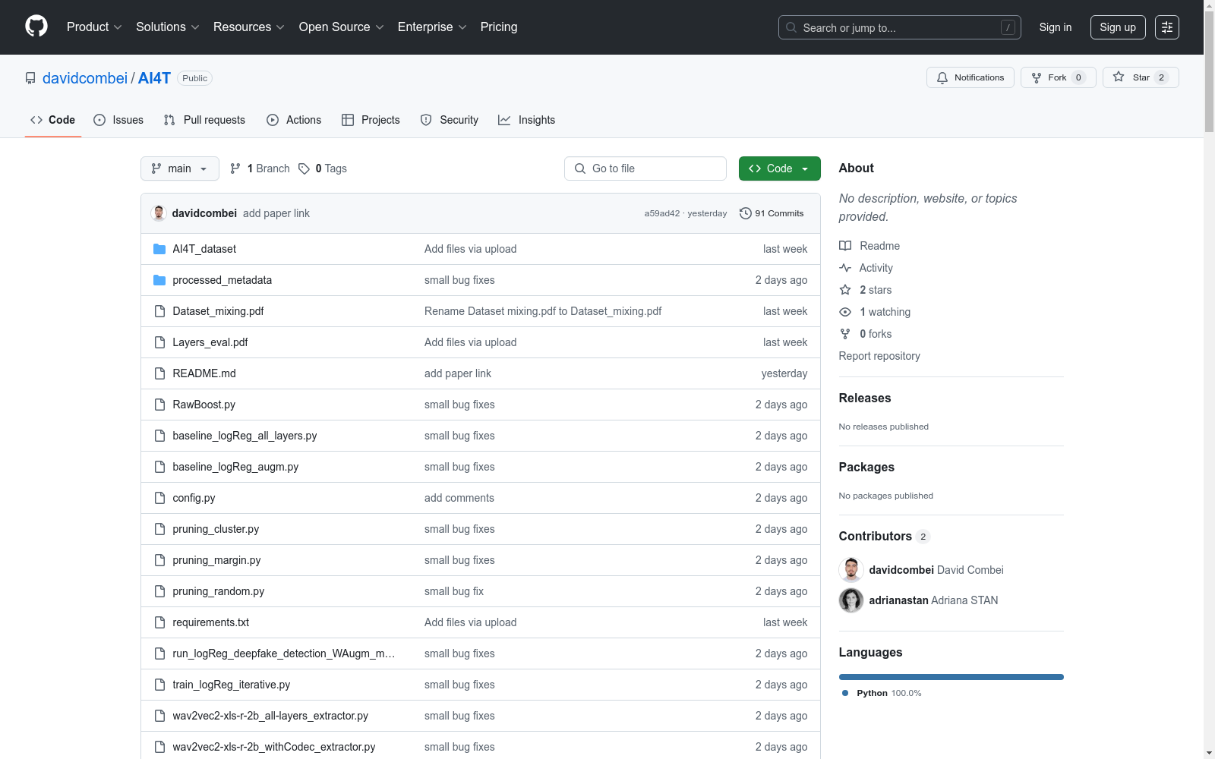Open baseline_logReg_augm.py file
Image resolution: width=1215 pixels, height=759 pixels.
pos(235,467)
